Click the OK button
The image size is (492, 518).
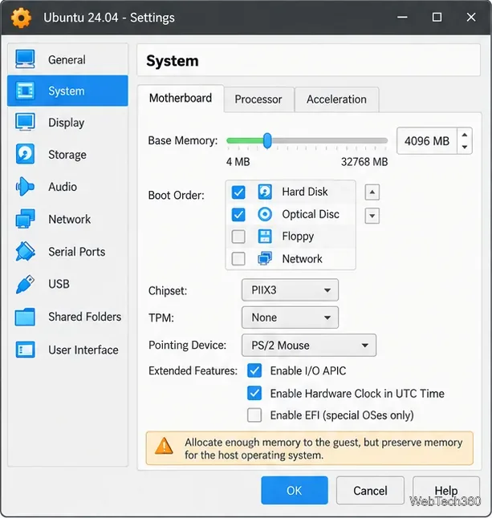pyautogui.click(x=295, y=491)
